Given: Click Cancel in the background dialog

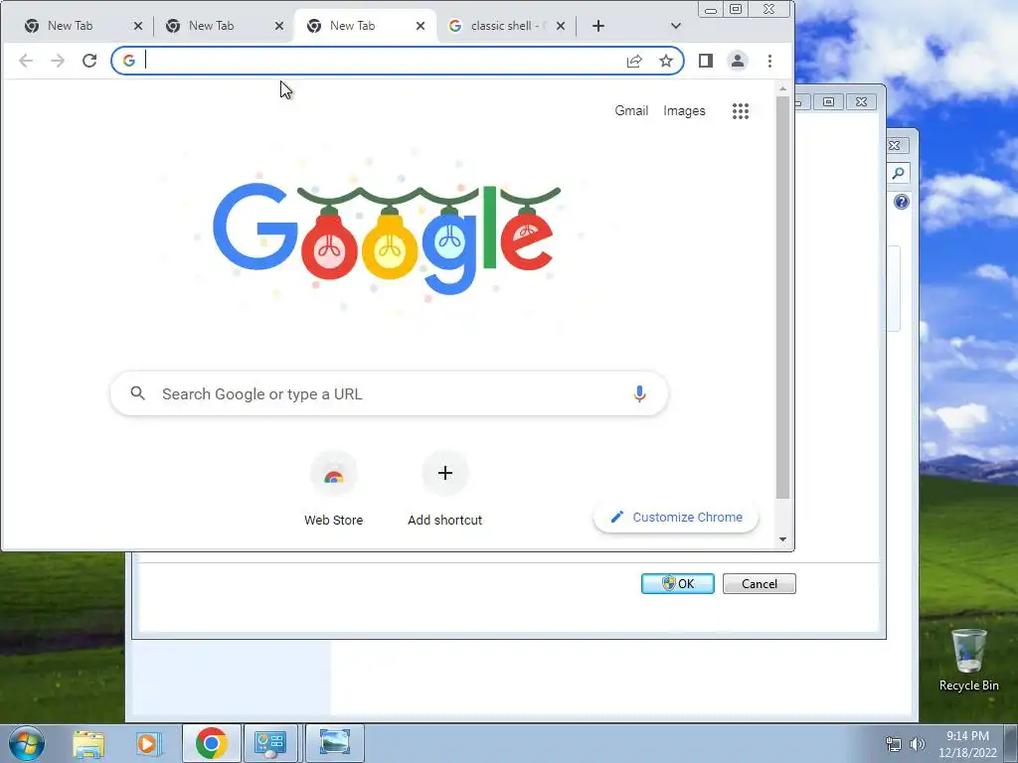Looking at the screenshot, I should click(x=759, y=584).
